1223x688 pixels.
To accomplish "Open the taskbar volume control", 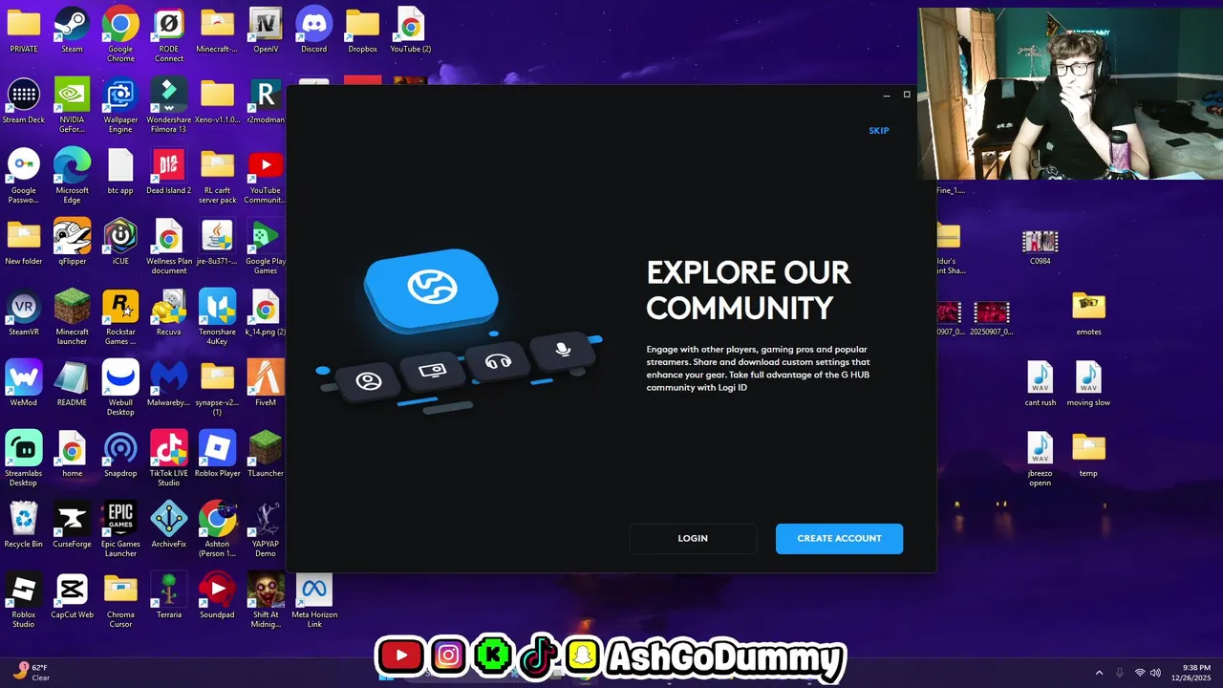I will click(x=1156, y=672).
